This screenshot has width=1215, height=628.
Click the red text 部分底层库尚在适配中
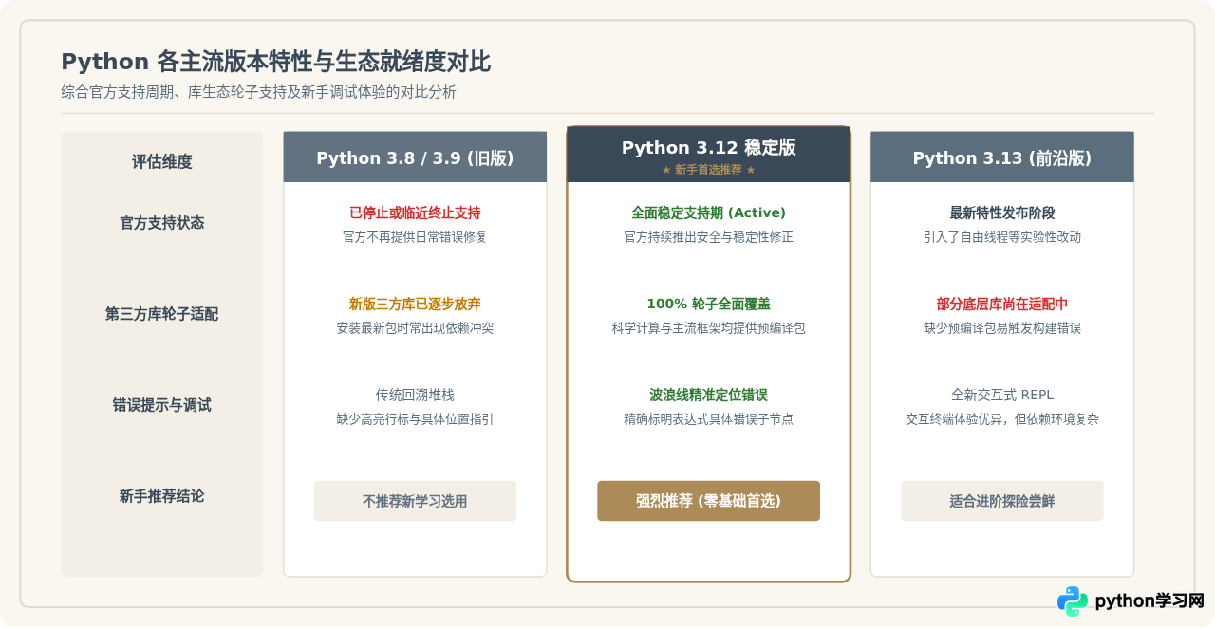1002,304
